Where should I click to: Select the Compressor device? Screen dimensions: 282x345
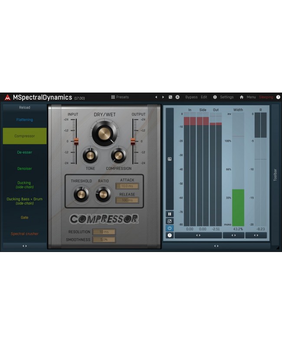[x=25, y=136]
